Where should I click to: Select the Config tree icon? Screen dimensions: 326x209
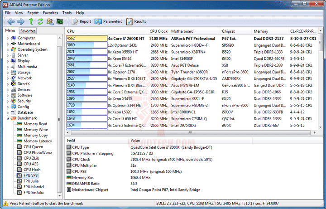(x=14, y=107)
